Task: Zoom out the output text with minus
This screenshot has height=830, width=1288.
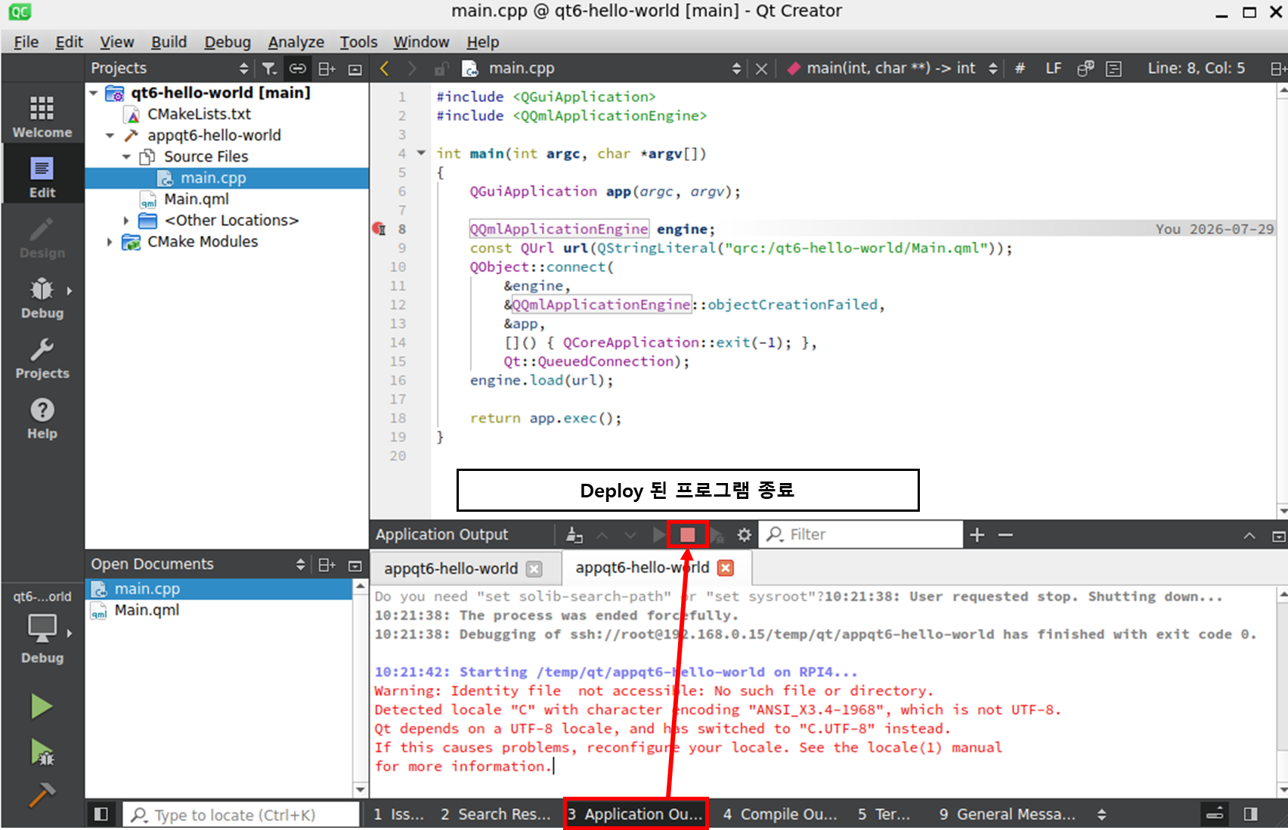Action: coord(1005,534)
